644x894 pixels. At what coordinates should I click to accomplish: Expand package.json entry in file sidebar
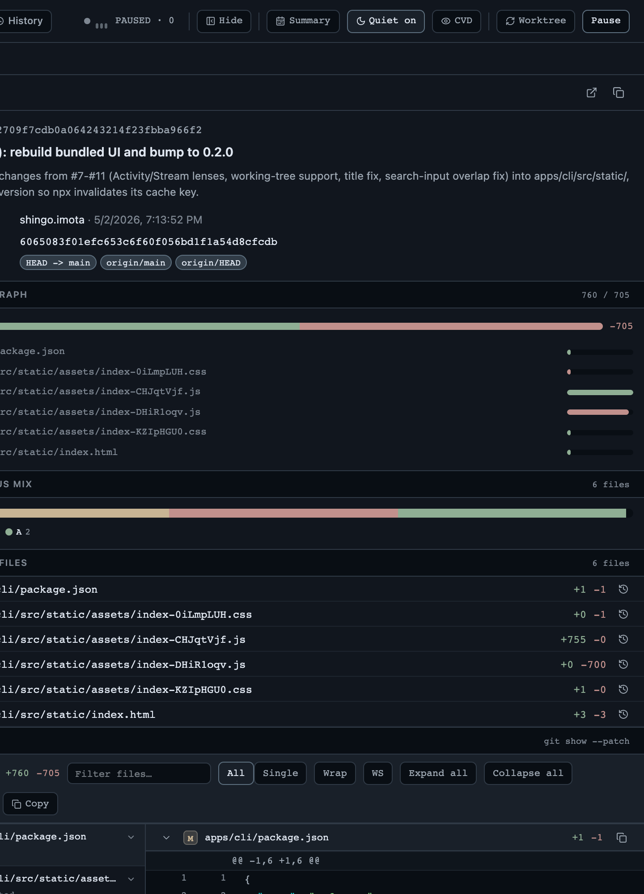(131, 837)
